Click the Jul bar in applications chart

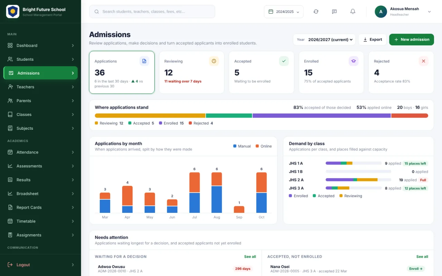[x=194, y=193]
